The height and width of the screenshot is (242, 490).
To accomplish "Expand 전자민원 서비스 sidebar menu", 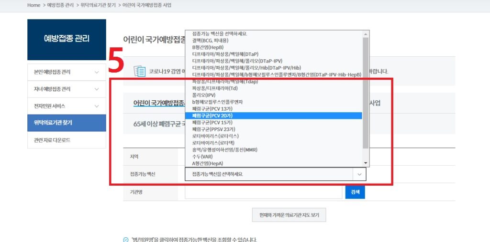I will [x=67, y=106].
